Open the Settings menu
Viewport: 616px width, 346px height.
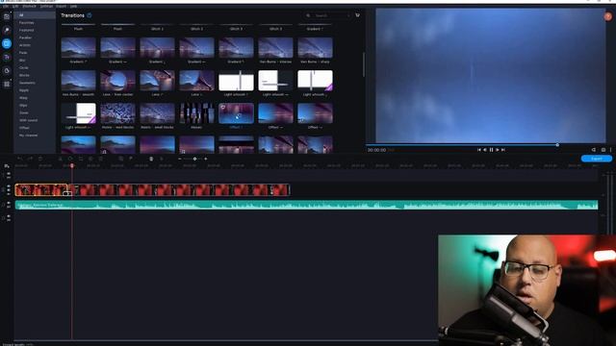[x=46, y=7]
